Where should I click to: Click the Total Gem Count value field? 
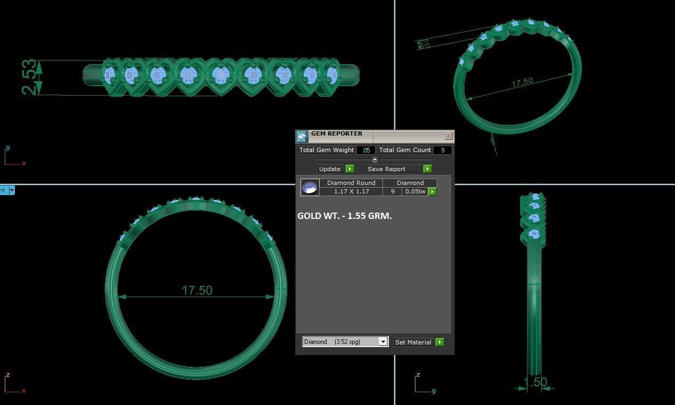[x=443, y=150]
